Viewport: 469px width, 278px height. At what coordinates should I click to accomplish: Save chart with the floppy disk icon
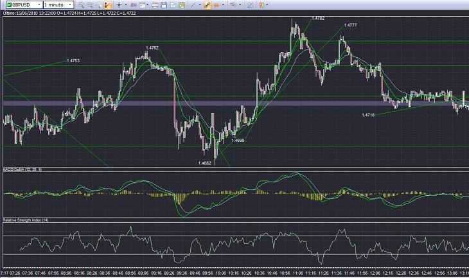[x=164, y=4]
